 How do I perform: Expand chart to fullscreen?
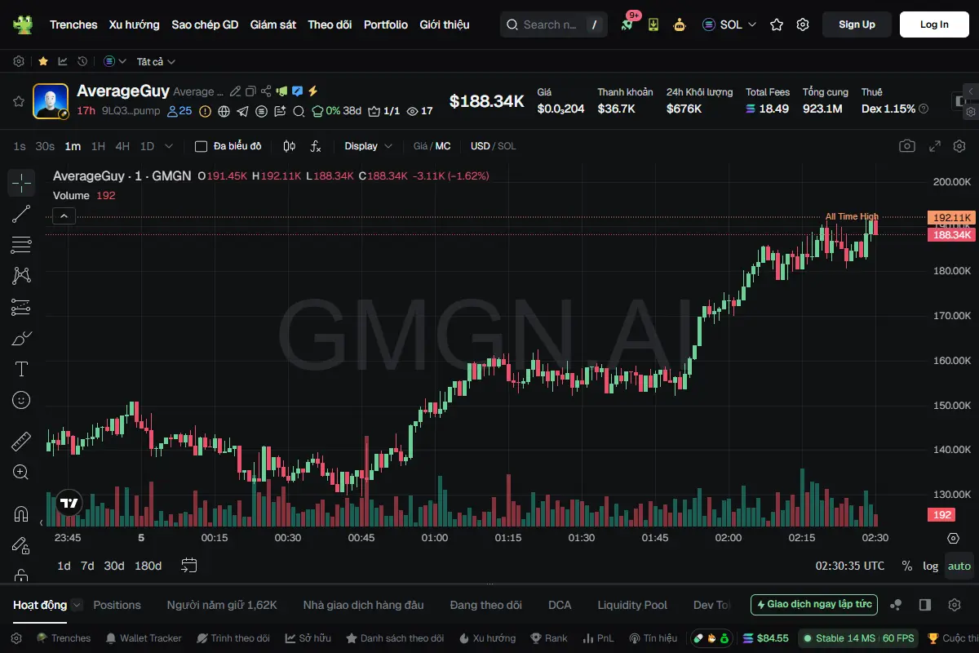point(934,146)
